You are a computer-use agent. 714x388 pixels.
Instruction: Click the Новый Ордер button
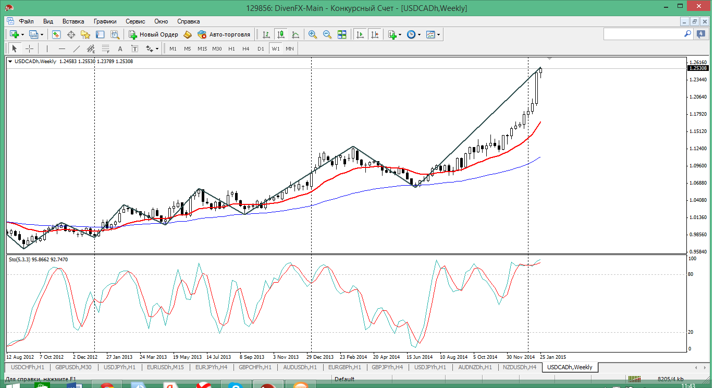coord(154,34)
